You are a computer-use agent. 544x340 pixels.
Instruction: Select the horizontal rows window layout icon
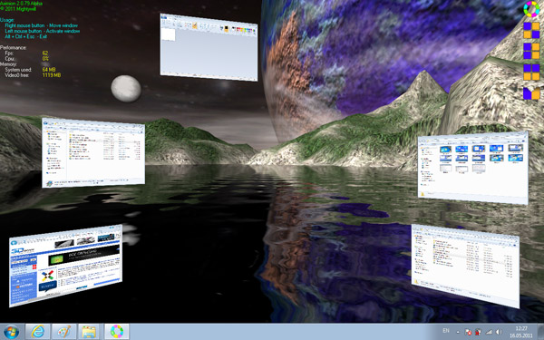(x=531, y=73)
